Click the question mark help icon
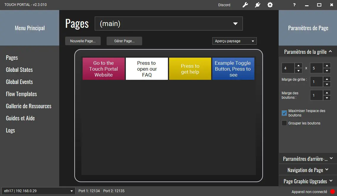This screenshot has width=337, height=196. point(294,5)
